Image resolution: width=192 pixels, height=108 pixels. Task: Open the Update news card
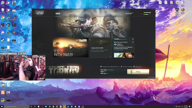click(x=101, y=47)
